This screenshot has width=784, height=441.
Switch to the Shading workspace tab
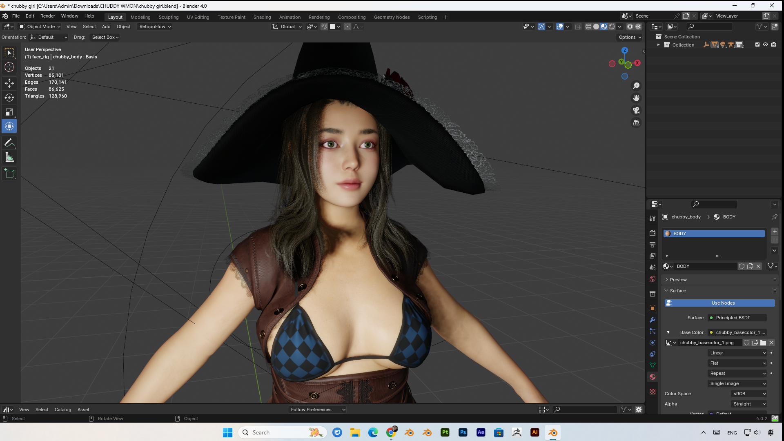coord(262,17)
